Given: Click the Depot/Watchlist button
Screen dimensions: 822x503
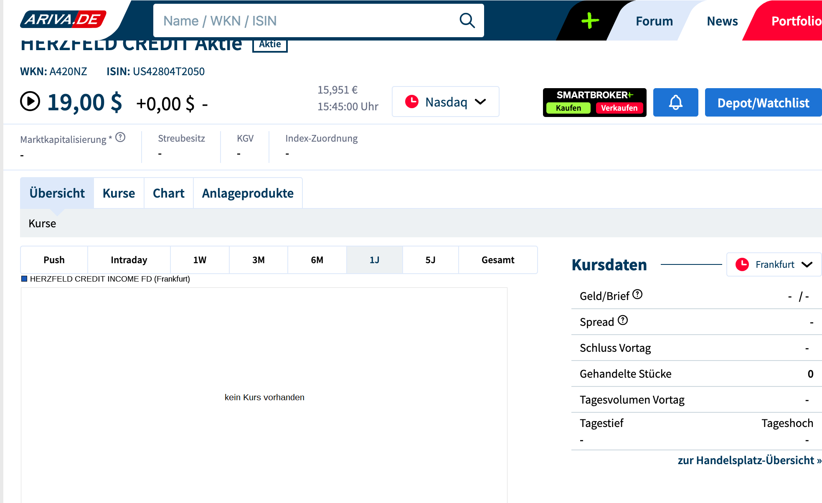Looking at the screenshot, I should tap(763, 103).
